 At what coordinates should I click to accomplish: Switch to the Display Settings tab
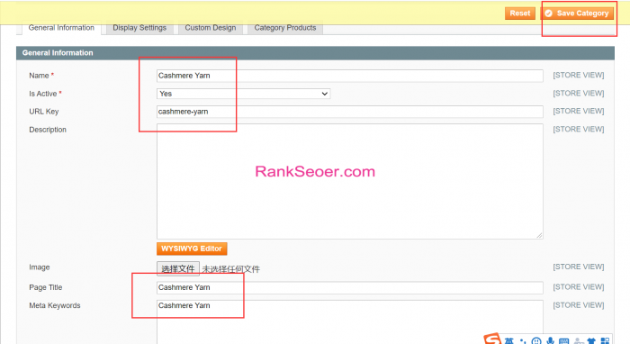pyautogui.click(x=139, y=28)
